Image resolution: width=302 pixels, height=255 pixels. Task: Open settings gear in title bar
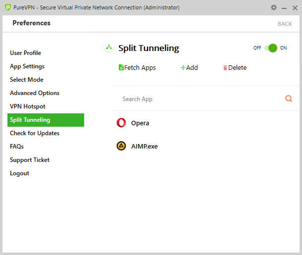(x=274, y=7)
